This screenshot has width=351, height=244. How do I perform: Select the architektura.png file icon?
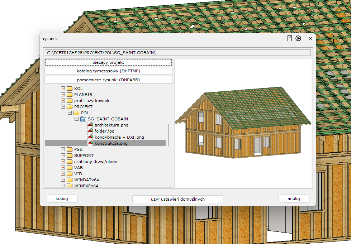coord(90,125)
